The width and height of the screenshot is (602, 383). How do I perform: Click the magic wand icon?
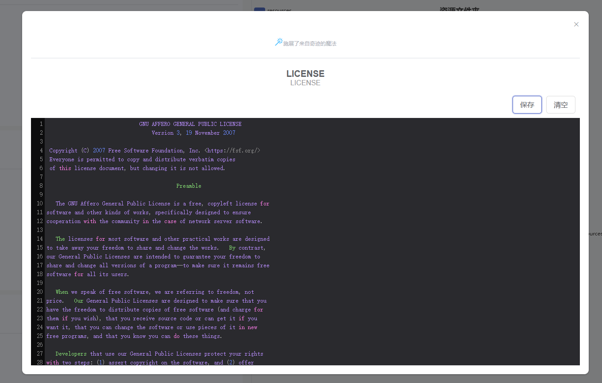(278, 42)
